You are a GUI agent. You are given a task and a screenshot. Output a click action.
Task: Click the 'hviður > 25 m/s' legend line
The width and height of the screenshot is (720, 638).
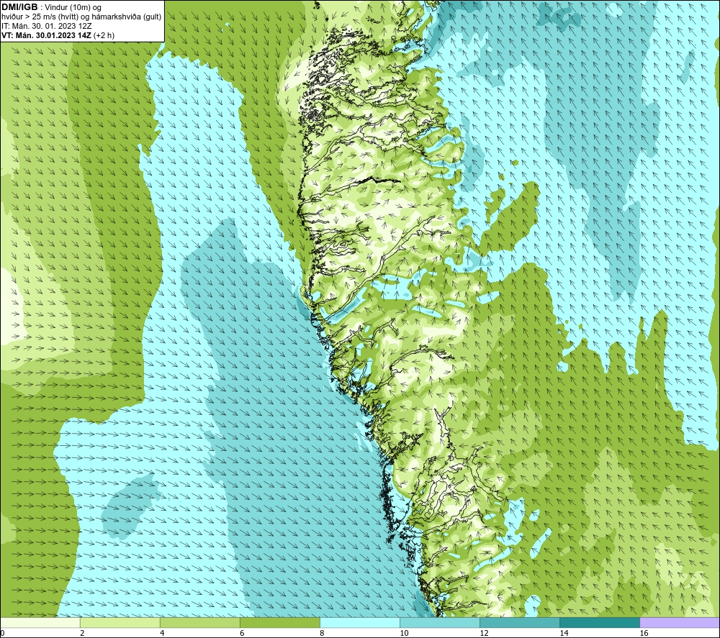click(81, 17)
